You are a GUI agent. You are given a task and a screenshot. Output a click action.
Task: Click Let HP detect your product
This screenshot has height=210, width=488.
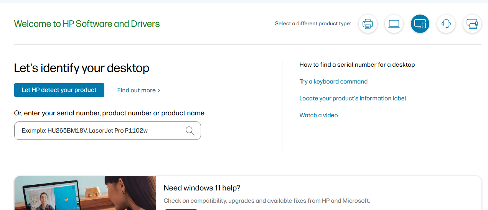click(x=59, y=90)
